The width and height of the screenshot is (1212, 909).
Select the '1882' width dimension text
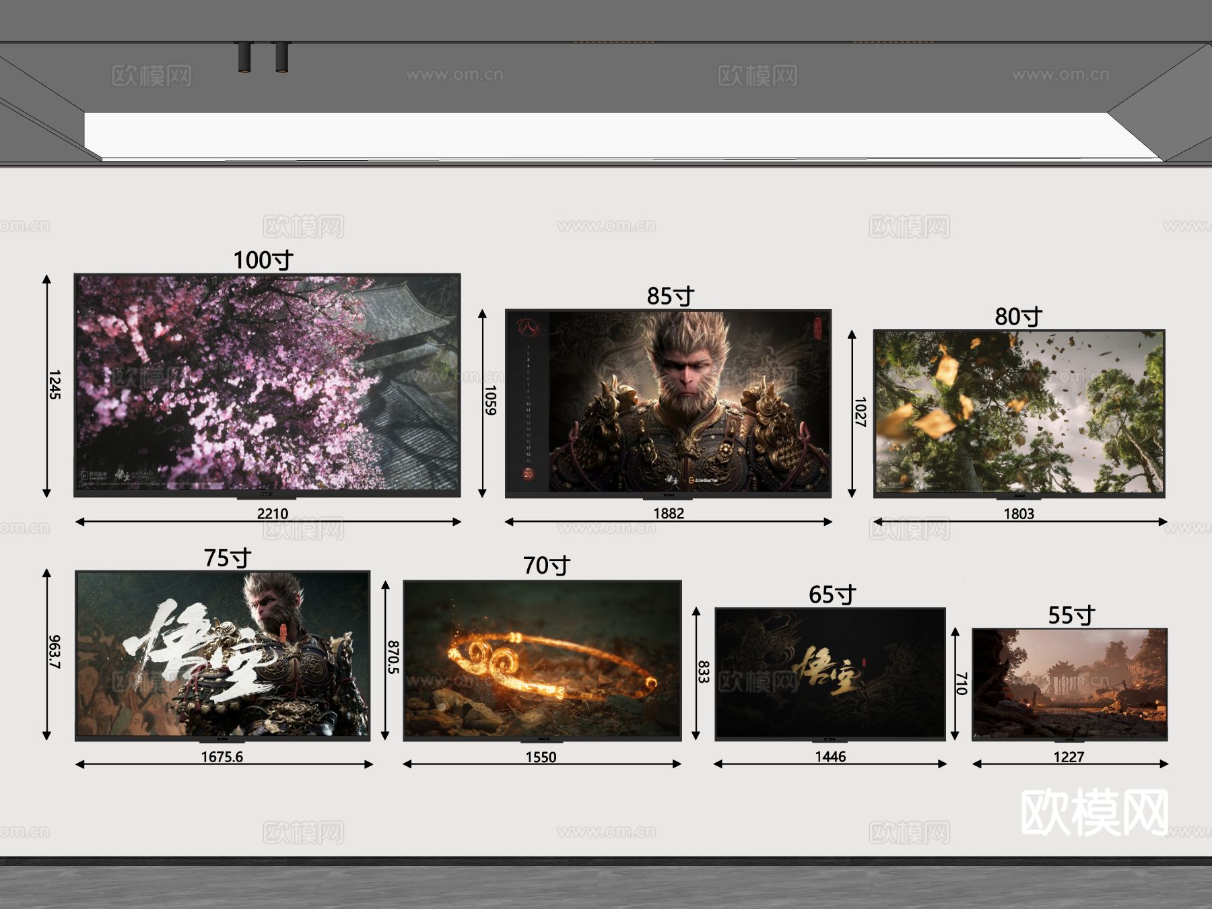click(669, 514)
